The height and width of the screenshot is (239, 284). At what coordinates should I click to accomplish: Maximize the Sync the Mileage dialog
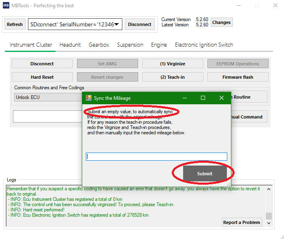coord(203,98)
